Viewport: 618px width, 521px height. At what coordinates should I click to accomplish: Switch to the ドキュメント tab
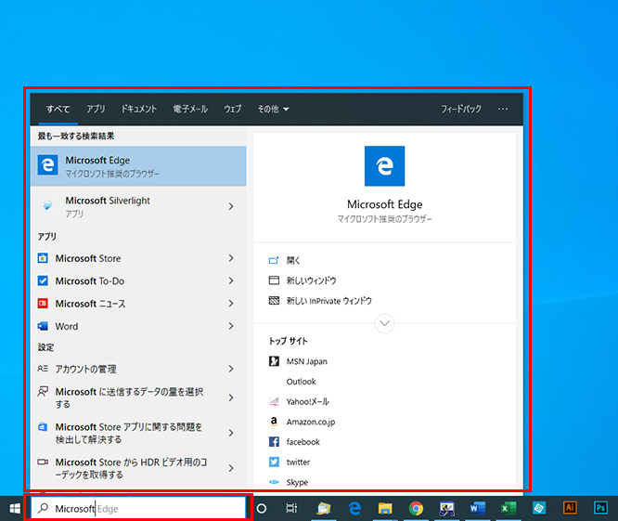[139, 109]
